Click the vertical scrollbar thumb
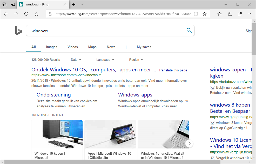Image resolution: width=256 pixels, height=164 pixels. pos(254,39)
